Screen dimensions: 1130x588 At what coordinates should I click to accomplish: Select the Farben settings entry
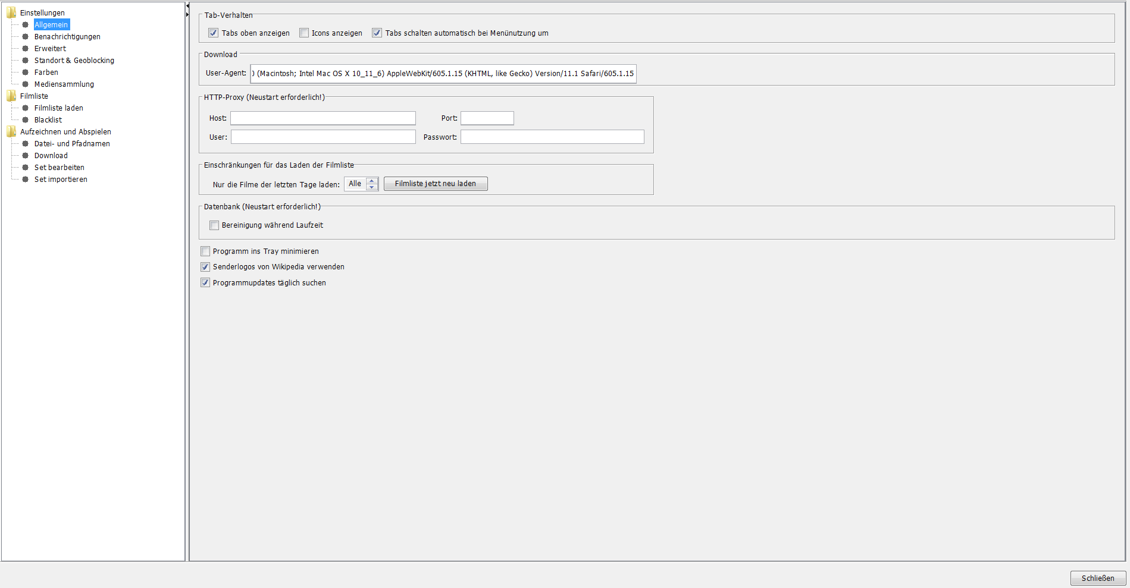click(x=46, y=73)
